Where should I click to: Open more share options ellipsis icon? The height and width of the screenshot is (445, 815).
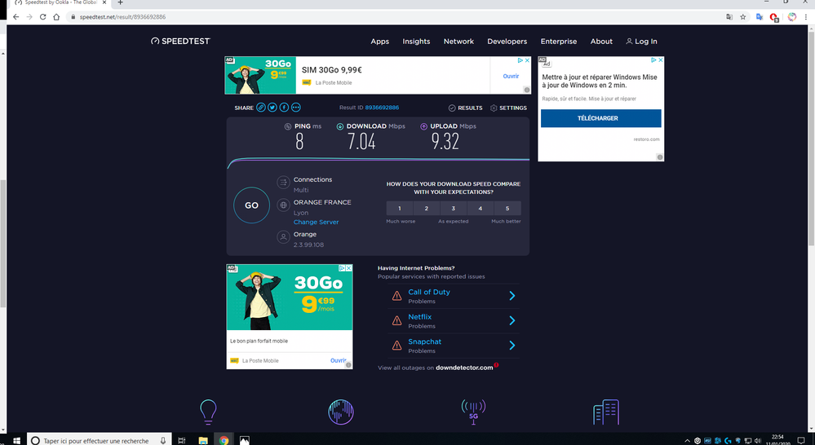[x=295, y=108]
